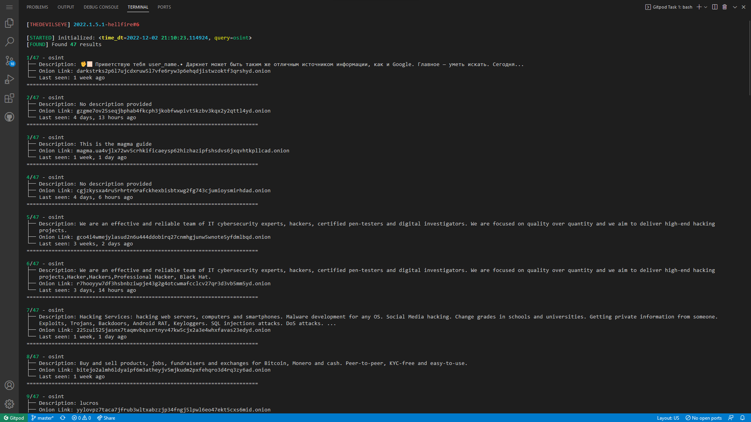Change the Layout: US keyboard setting

tap(668, 418)
